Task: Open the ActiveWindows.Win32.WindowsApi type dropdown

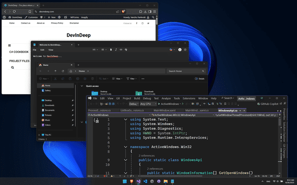Action: pos(183,115)
